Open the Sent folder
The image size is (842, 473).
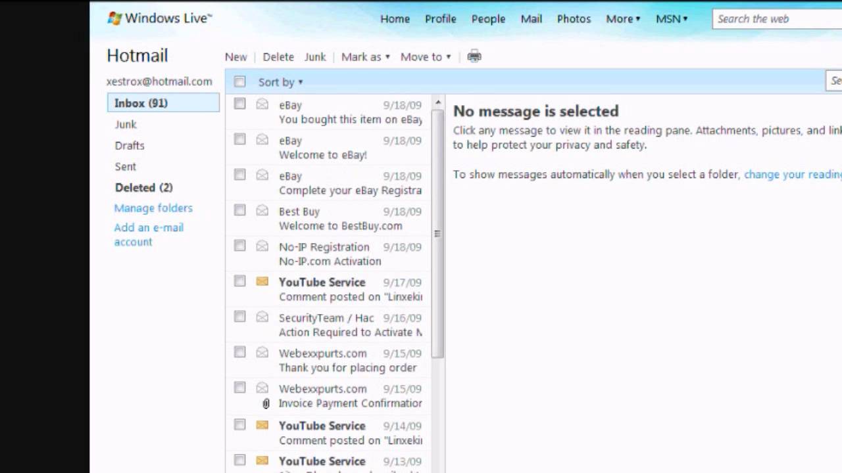pyautogui.click(x=126, y=166)
